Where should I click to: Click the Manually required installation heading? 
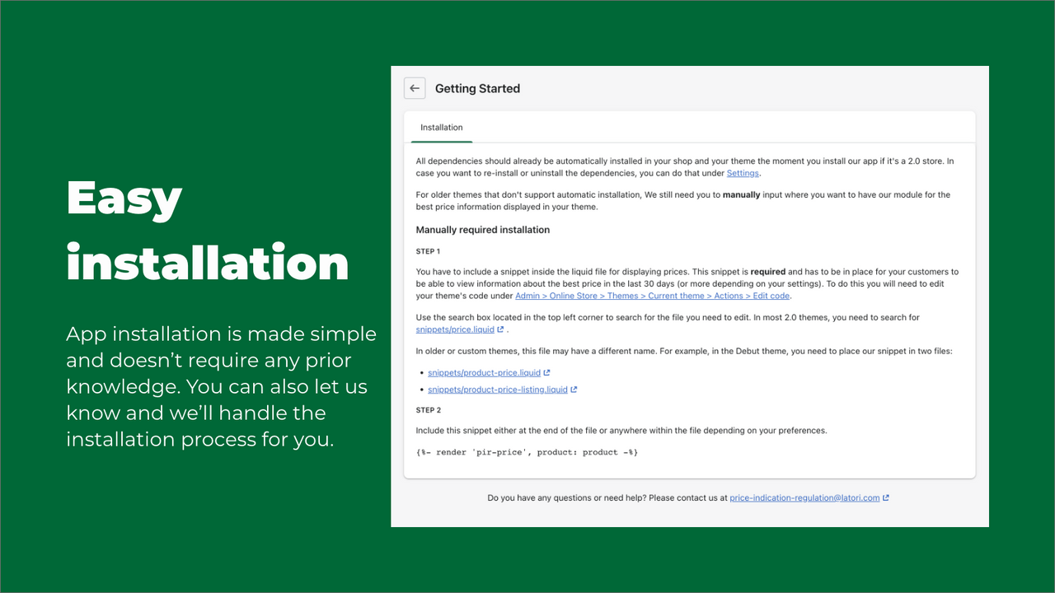point(483,230)
